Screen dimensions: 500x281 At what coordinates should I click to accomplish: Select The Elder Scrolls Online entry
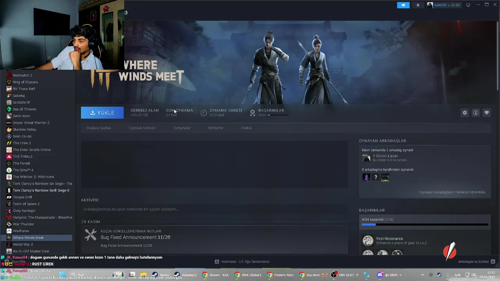tap(32, 150)
